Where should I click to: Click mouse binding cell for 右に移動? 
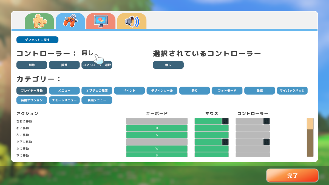212,128
